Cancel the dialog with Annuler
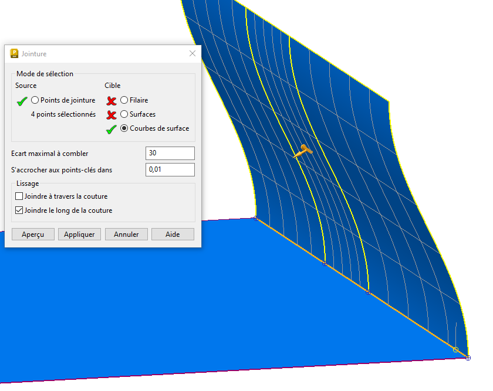The height and width of the screenshot is (391, 493). tap(126, 234)
